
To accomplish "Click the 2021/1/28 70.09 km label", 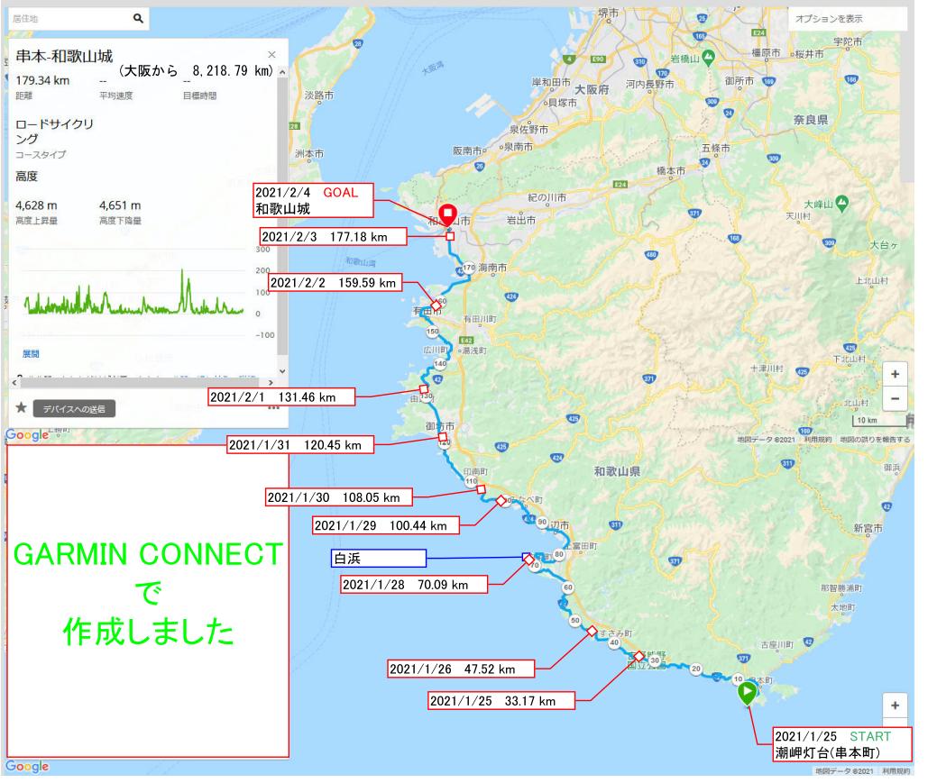I will (x=414, y=584).
